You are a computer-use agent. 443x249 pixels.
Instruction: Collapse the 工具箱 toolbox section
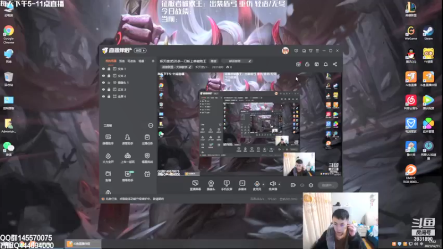151,126
